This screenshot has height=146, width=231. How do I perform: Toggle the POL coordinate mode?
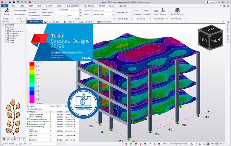pyautogui.click(x=221, y=143)
